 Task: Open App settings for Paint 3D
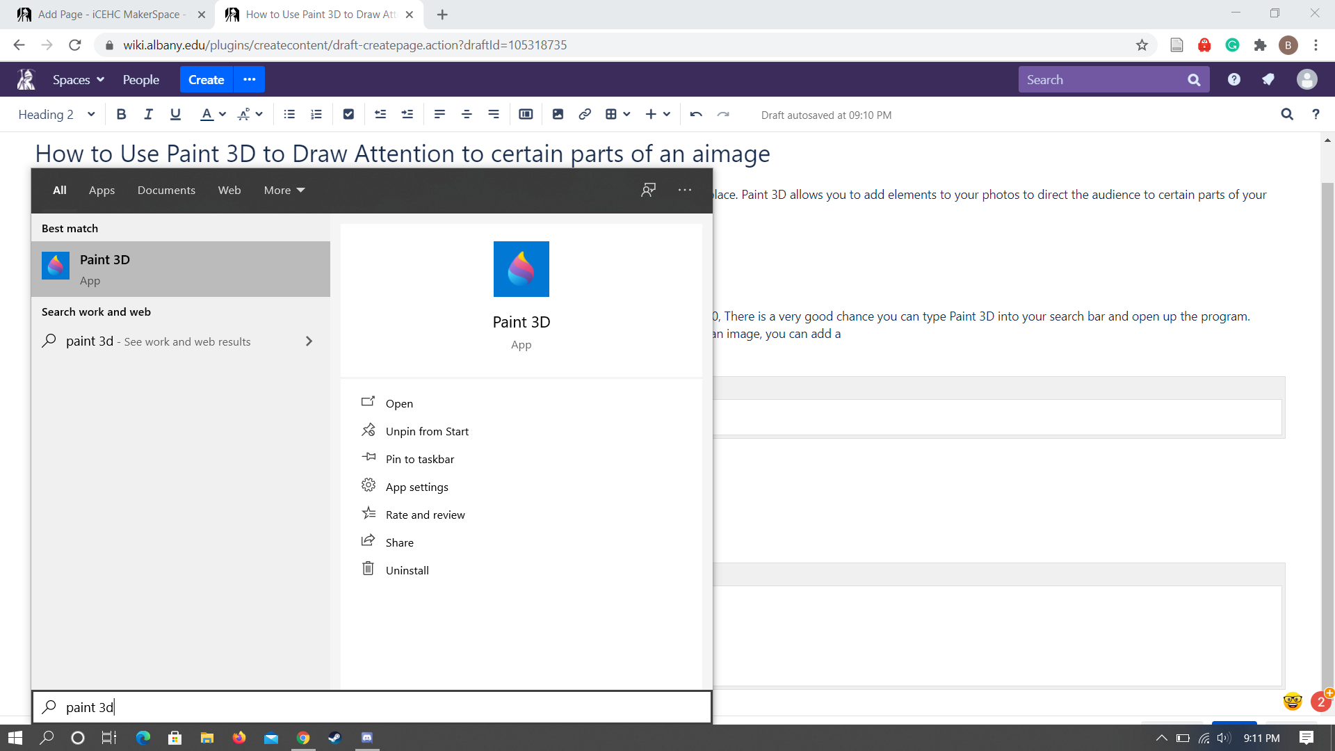tap(416, 487)
